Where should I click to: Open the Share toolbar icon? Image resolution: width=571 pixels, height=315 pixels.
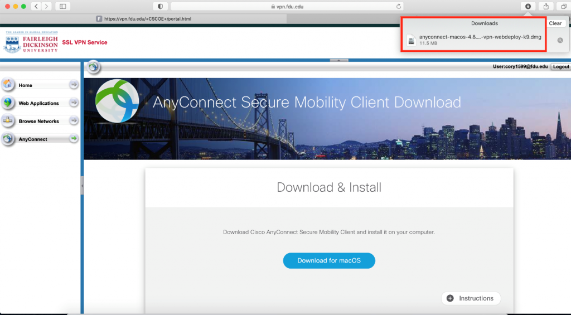click(546, 6)
